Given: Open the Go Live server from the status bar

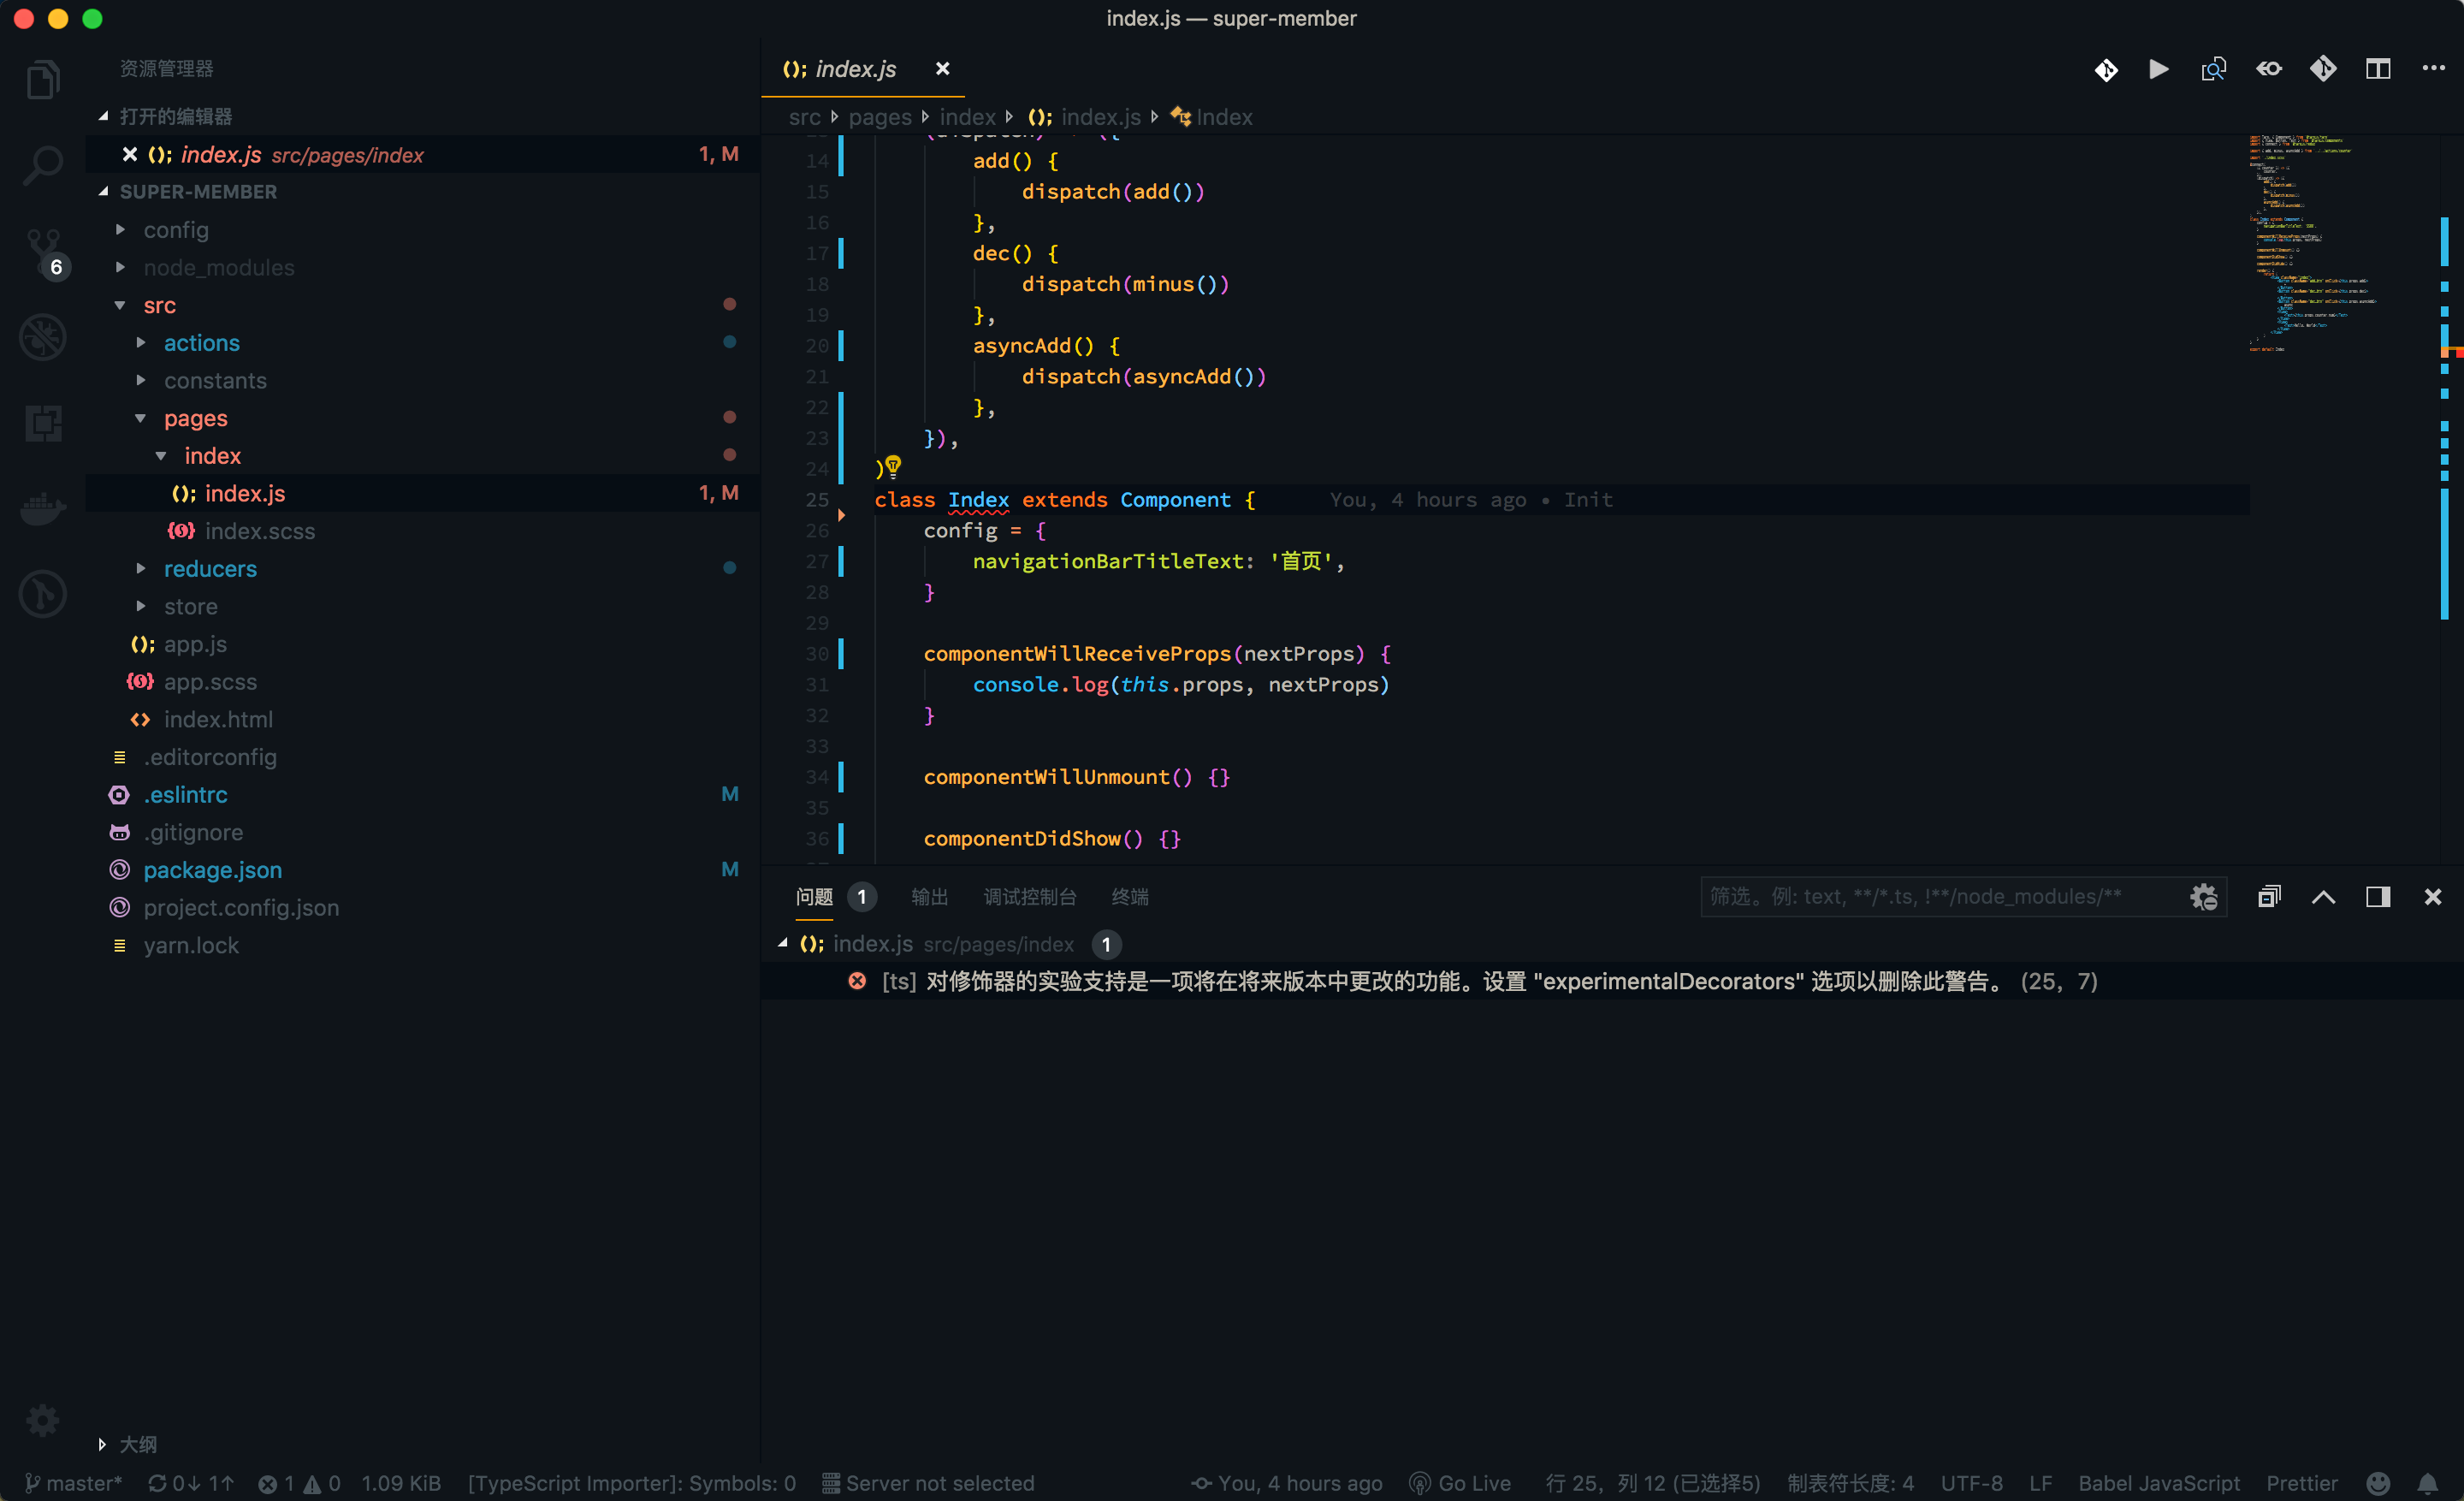Looking at the screenshot, I should pyautogui.click(x=1459, y=1483).
